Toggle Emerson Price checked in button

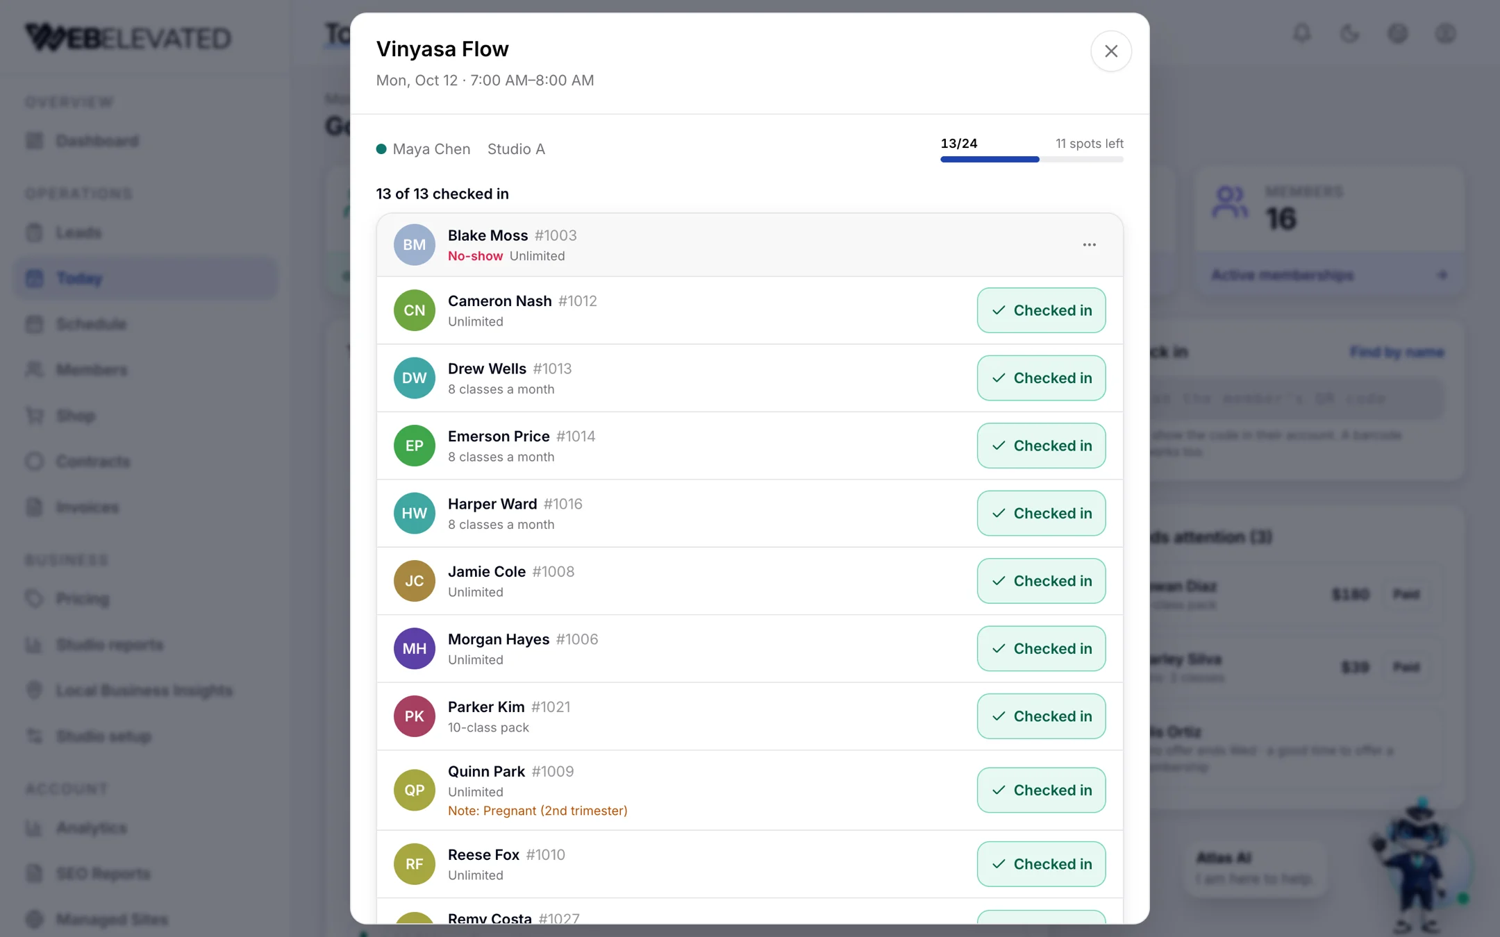pyautogui.click(x=1041, y=446)
